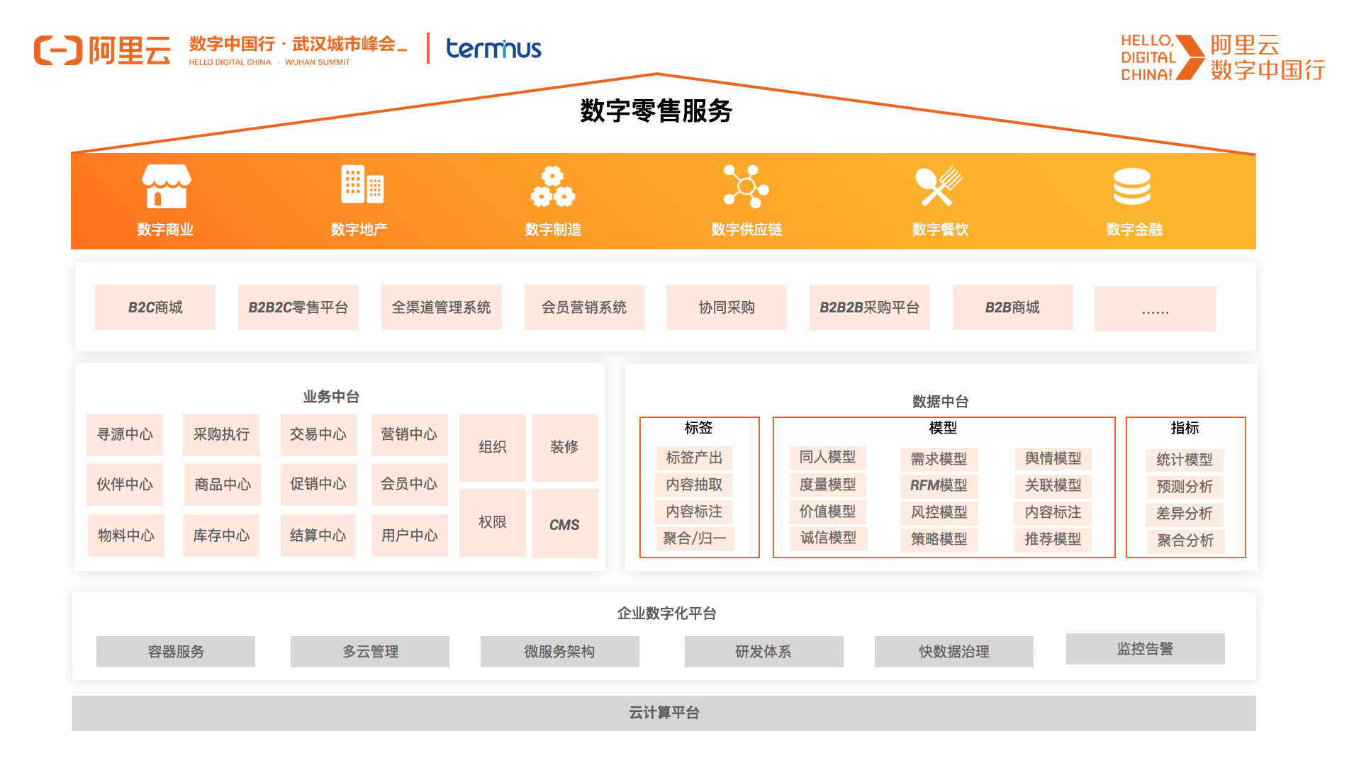
Task: Click the 装修 block
Action: click(565, 448)
